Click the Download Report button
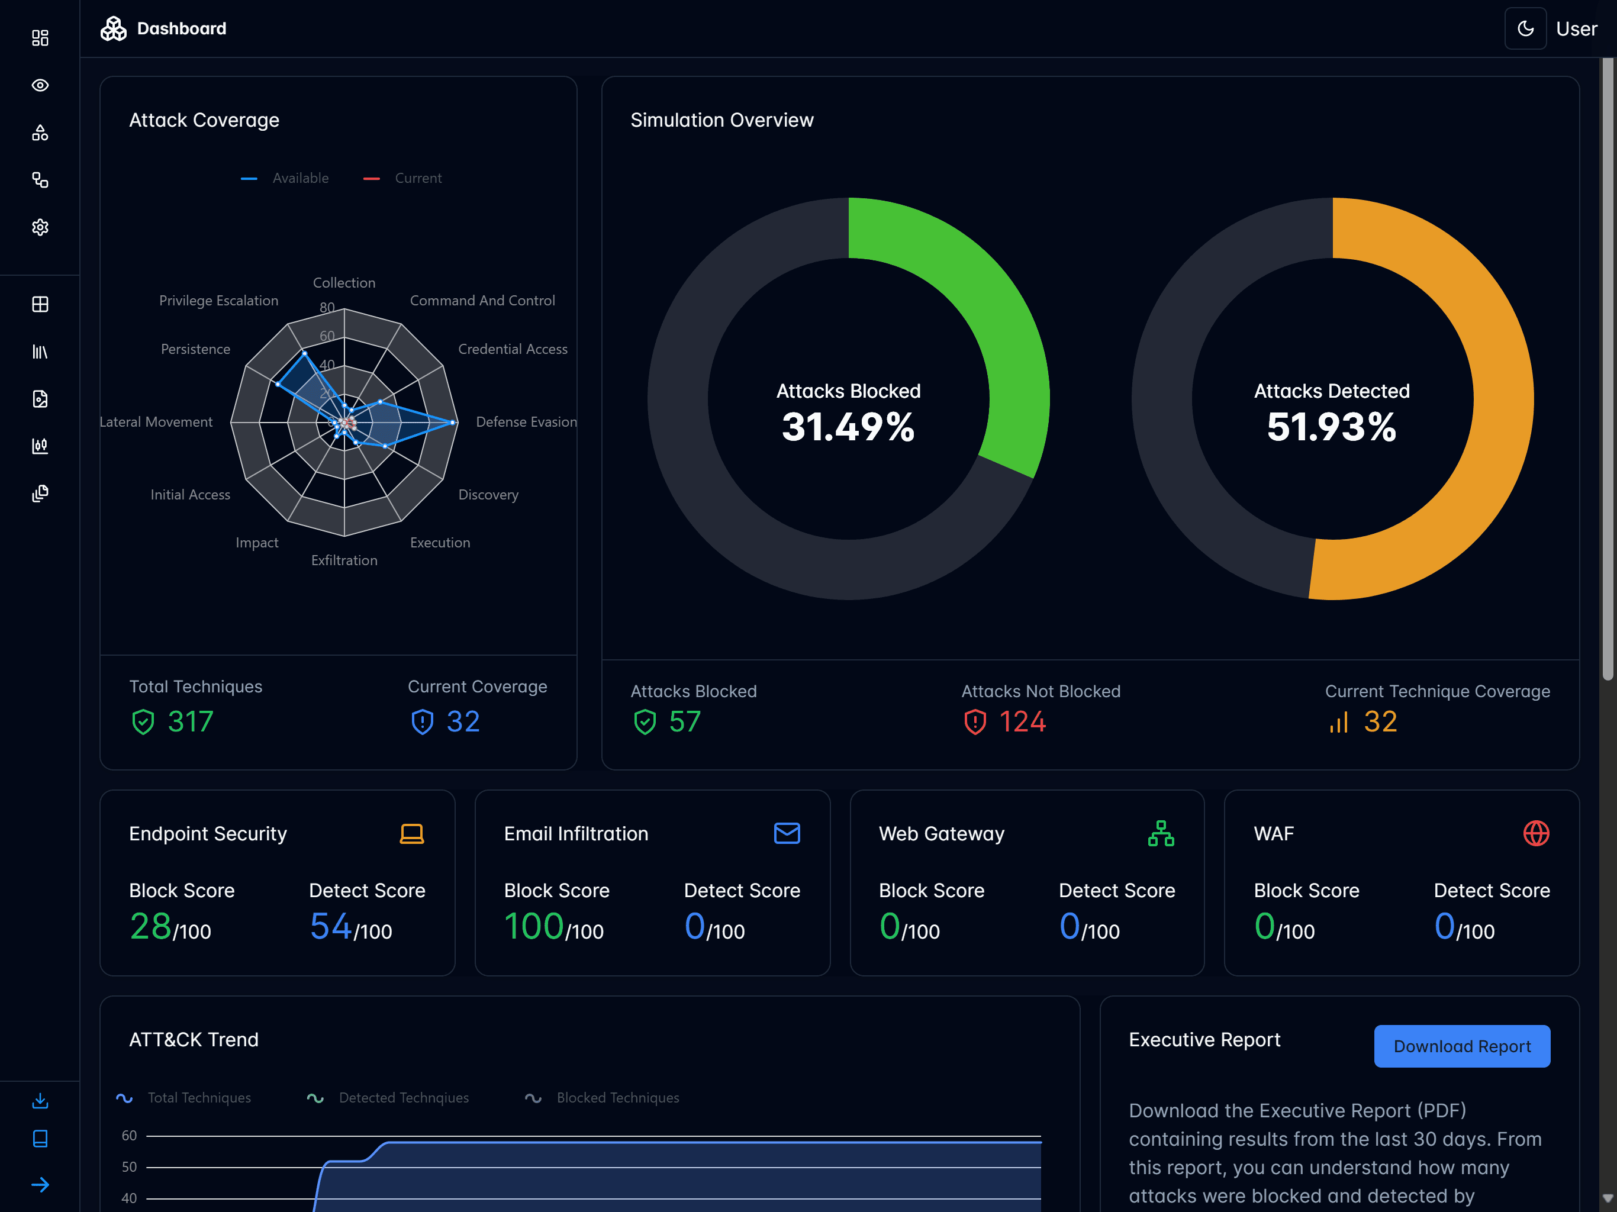The height and width of the screenshot is (1212, 1617). (1461, 1046)
